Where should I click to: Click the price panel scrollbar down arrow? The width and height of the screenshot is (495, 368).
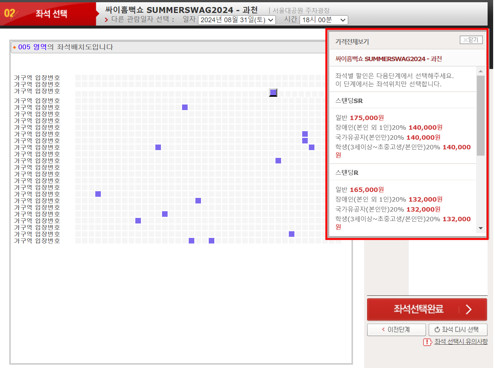tap(481, 228)
